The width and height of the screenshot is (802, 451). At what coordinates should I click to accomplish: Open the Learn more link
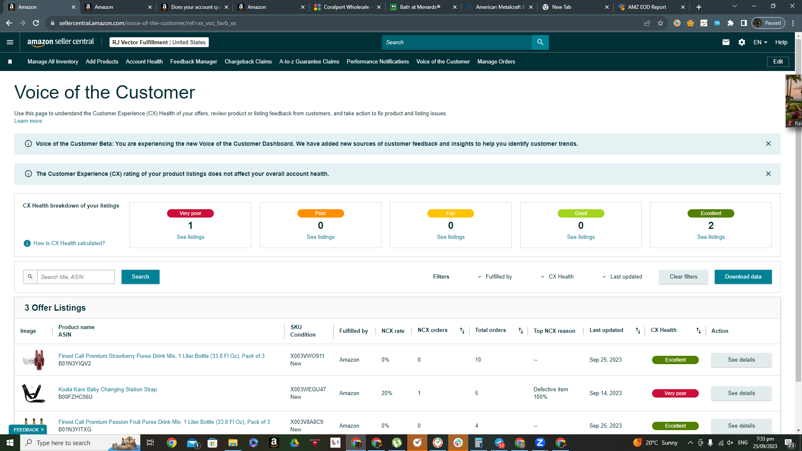[x=28, y=121]
